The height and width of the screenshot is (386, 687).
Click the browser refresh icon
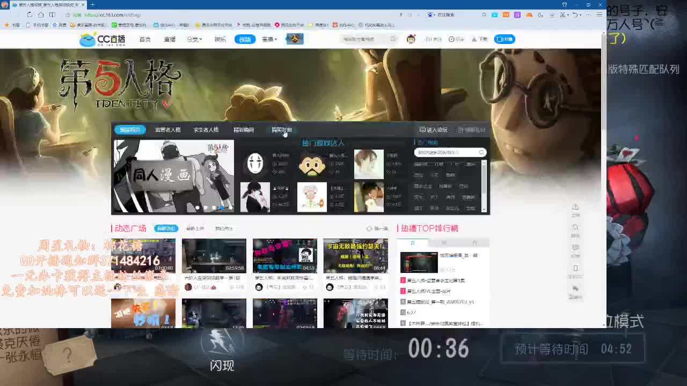[29, 15]
